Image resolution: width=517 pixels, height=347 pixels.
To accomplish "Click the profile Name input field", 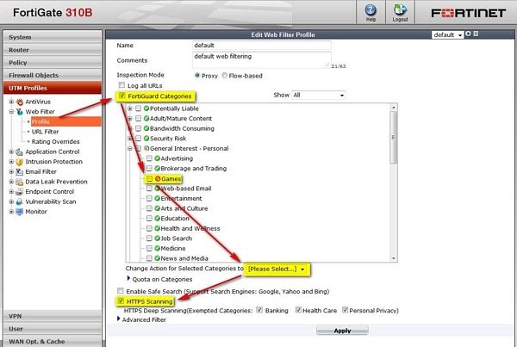I will pyautogui.click(x=262, y=45).
